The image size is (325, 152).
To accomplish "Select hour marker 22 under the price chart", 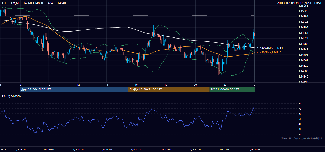I will tap(225, 85).
